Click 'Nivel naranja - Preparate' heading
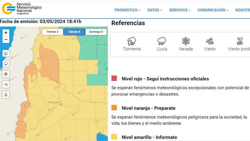250x141 pixels. [148, 108]
